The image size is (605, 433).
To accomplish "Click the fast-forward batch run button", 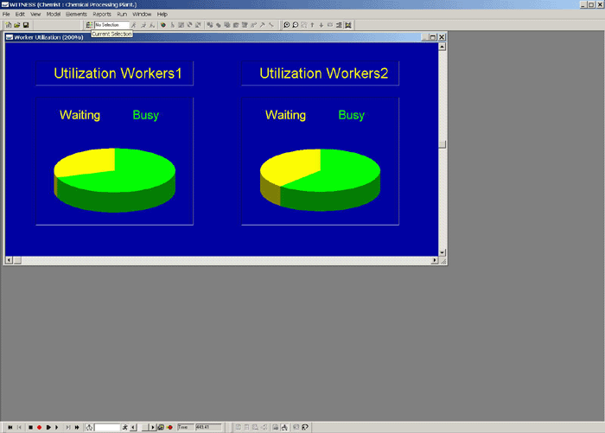I will pyautogui.click(x=77, y=427).
